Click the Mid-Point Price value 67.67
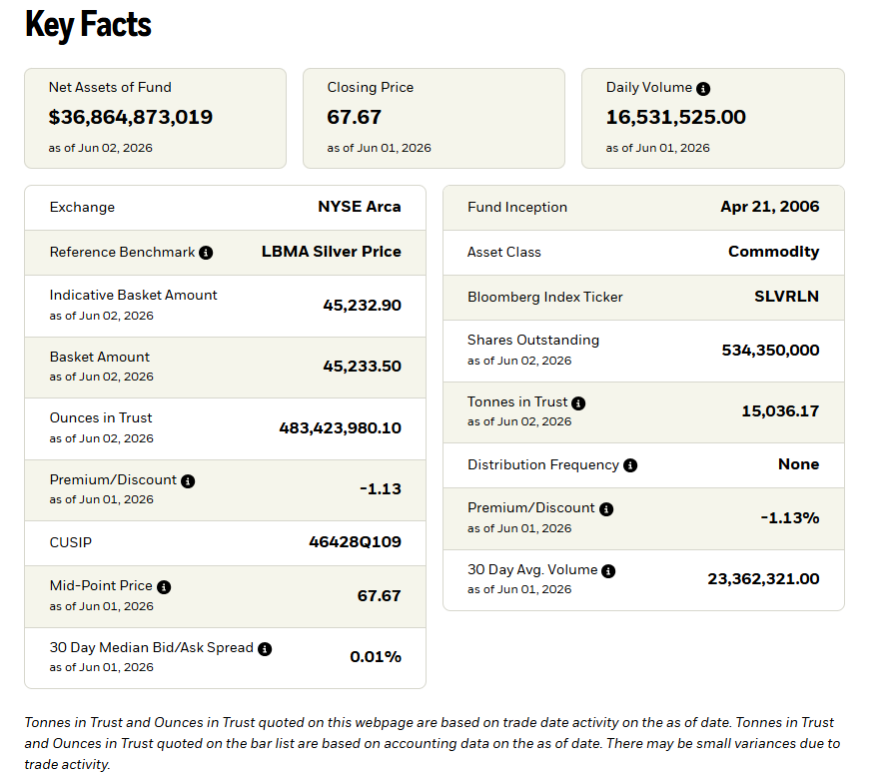This screenshot has width=884, height=778. (379, 596)
